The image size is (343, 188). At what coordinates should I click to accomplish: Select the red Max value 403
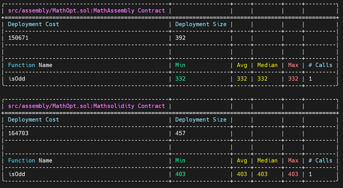tap(293, 174)
